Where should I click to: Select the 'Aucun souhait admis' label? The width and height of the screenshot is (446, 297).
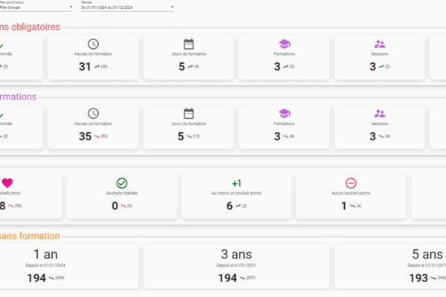351,193
